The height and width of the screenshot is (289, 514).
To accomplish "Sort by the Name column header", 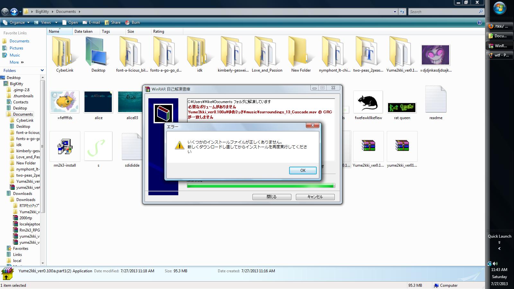I will (59, 31).
